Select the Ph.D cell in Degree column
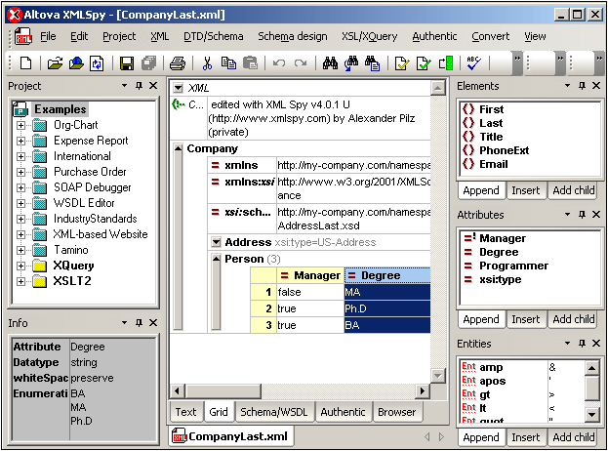This screenshot has height=451, width=608. click(387, 308)
